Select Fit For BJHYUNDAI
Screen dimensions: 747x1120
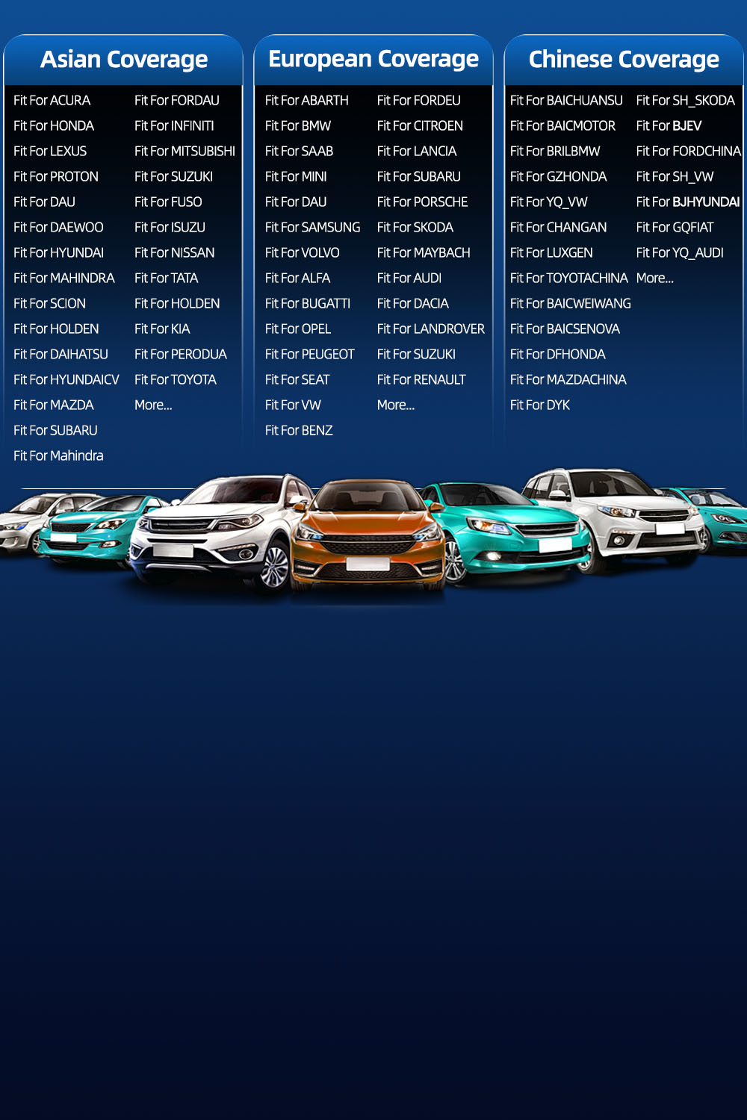click(x=687, y=202)
